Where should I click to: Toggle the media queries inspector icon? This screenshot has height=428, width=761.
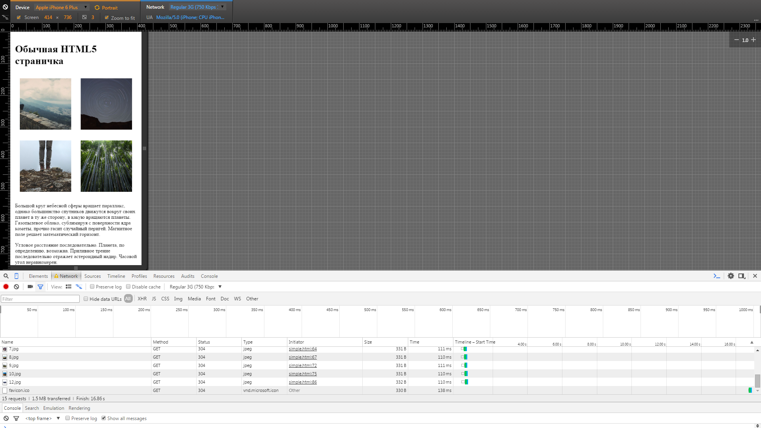[5, 17]
